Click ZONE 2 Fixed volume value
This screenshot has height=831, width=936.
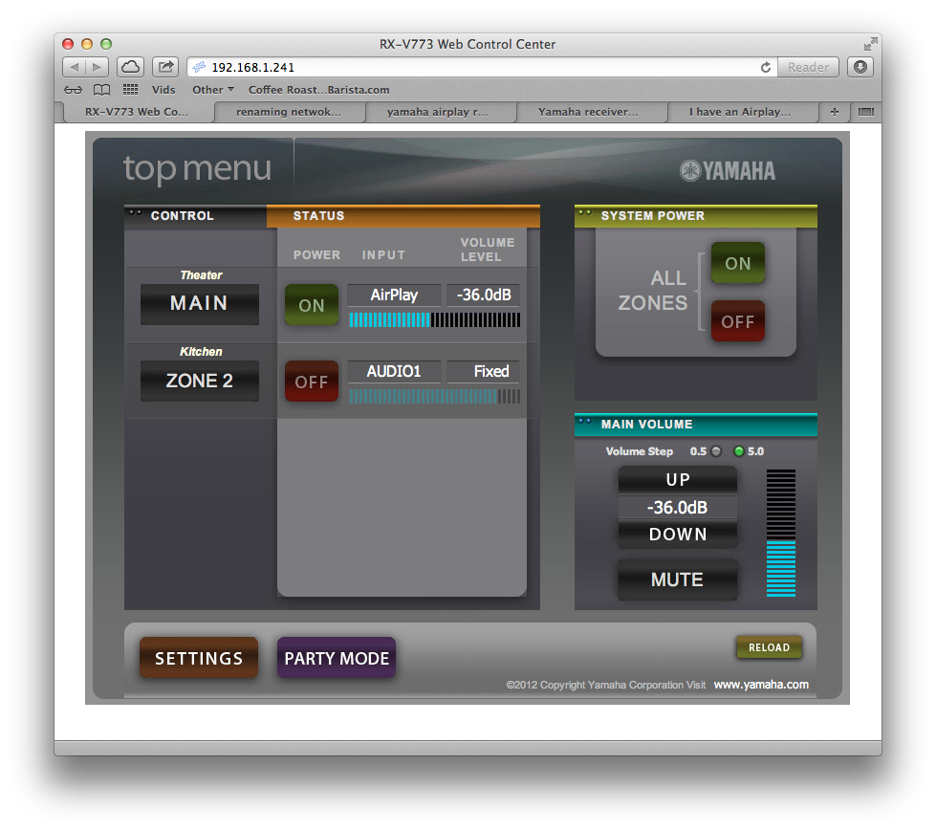484,371
